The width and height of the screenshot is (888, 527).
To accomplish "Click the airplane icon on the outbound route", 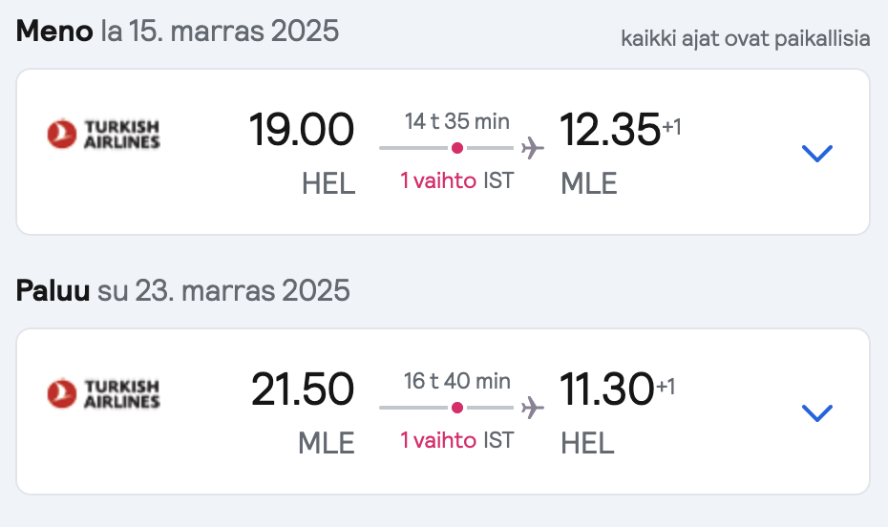I will (533, 148).
